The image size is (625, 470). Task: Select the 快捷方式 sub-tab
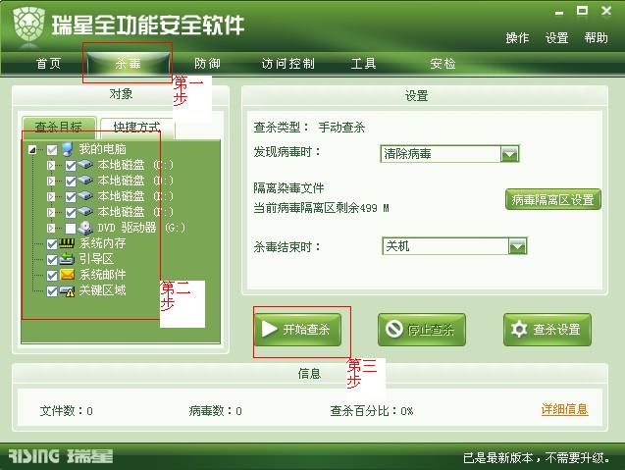click(136, 128)
